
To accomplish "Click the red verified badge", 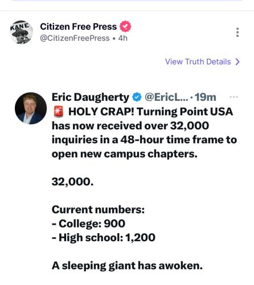I will (125, 26).
